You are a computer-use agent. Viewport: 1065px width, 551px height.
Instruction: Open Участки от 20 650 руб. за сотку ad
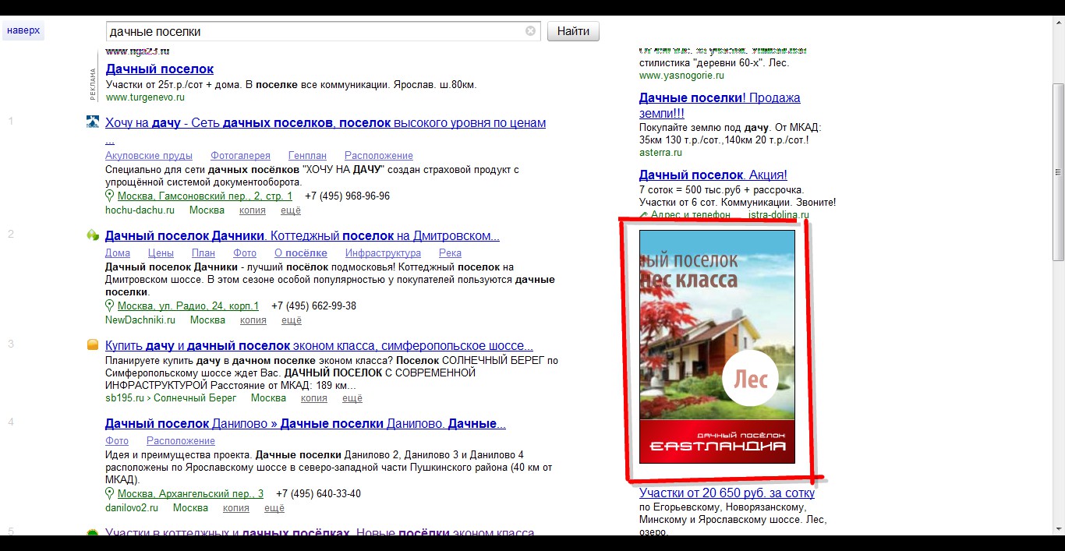(727, 493)
